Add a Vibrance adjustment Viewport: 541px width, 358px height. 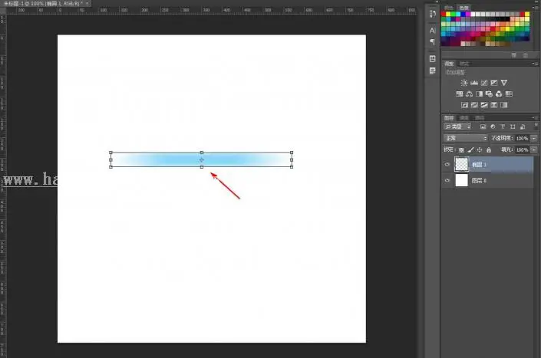504,83
